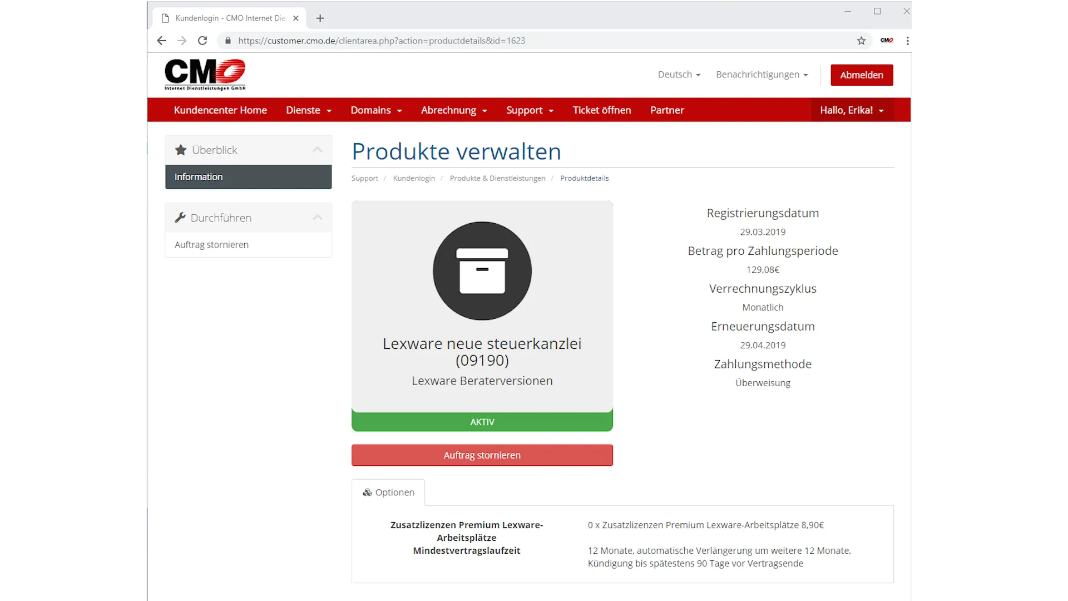Select Information in sidebar
Viewport: 1068px width, 601px height.
point(248,177)
